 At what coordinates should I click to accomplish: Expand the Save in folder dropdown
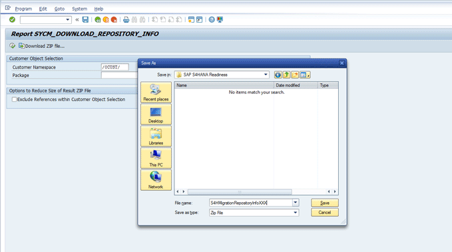pos(266,74)
